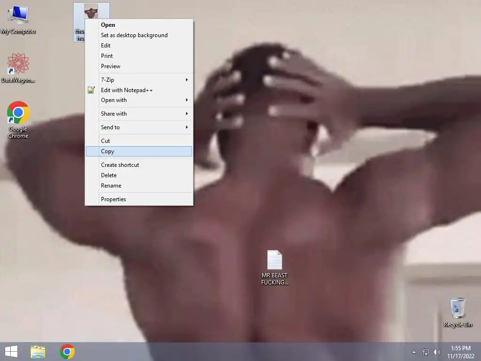This screenshot has height=361, width=481.
Task: Click the Notepad++ icon in menu
Action: click(91, 90)
